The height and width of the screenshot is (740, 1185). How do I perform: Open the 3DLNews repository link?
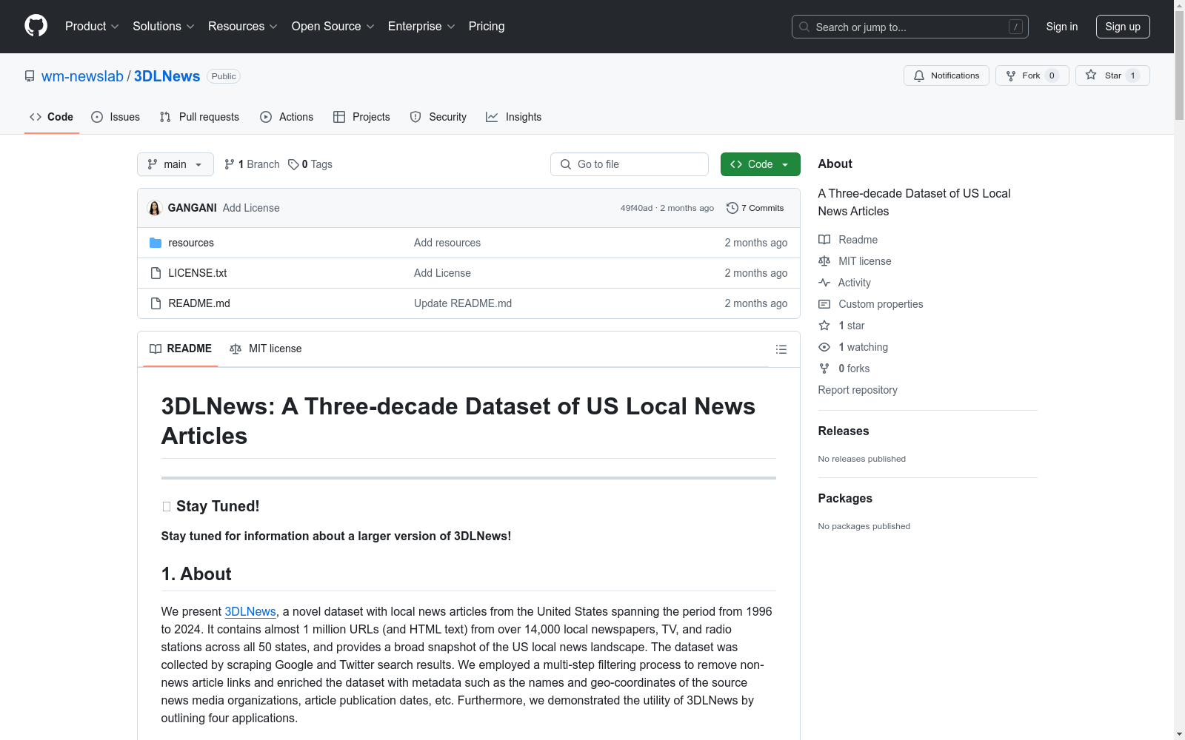coord(167,76)
